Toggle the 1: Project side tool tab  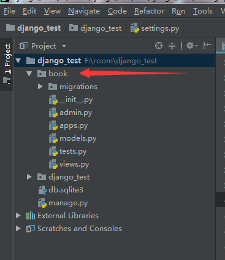(x=7, y=63)
